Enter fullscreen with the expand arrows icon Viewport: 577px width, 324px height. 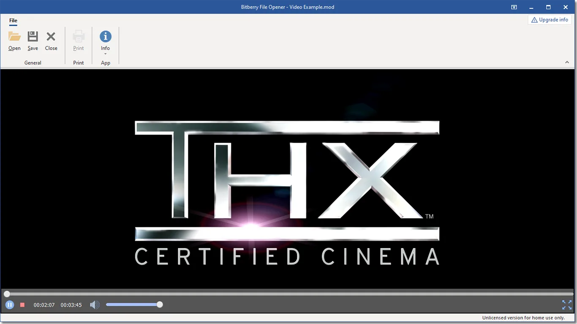coord(567,305)
